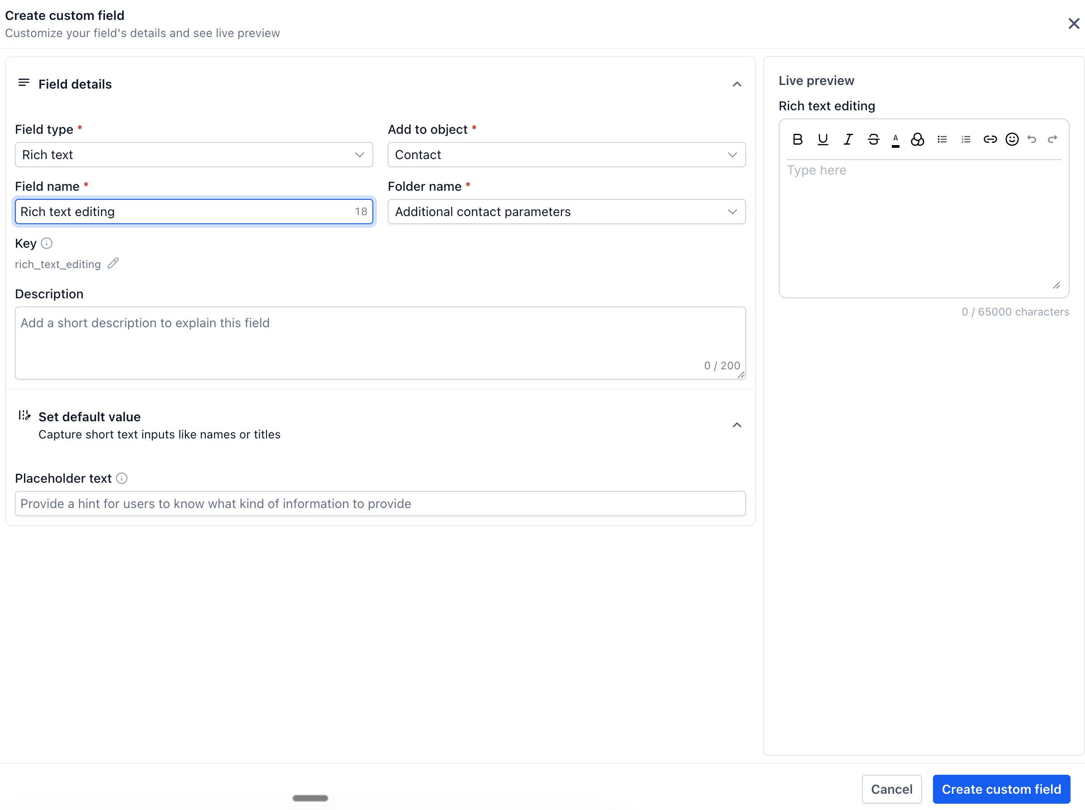This screenshot has width=1085, height=810.
Task: Click Create custom field button
Action: click(x=1001, y=789)
